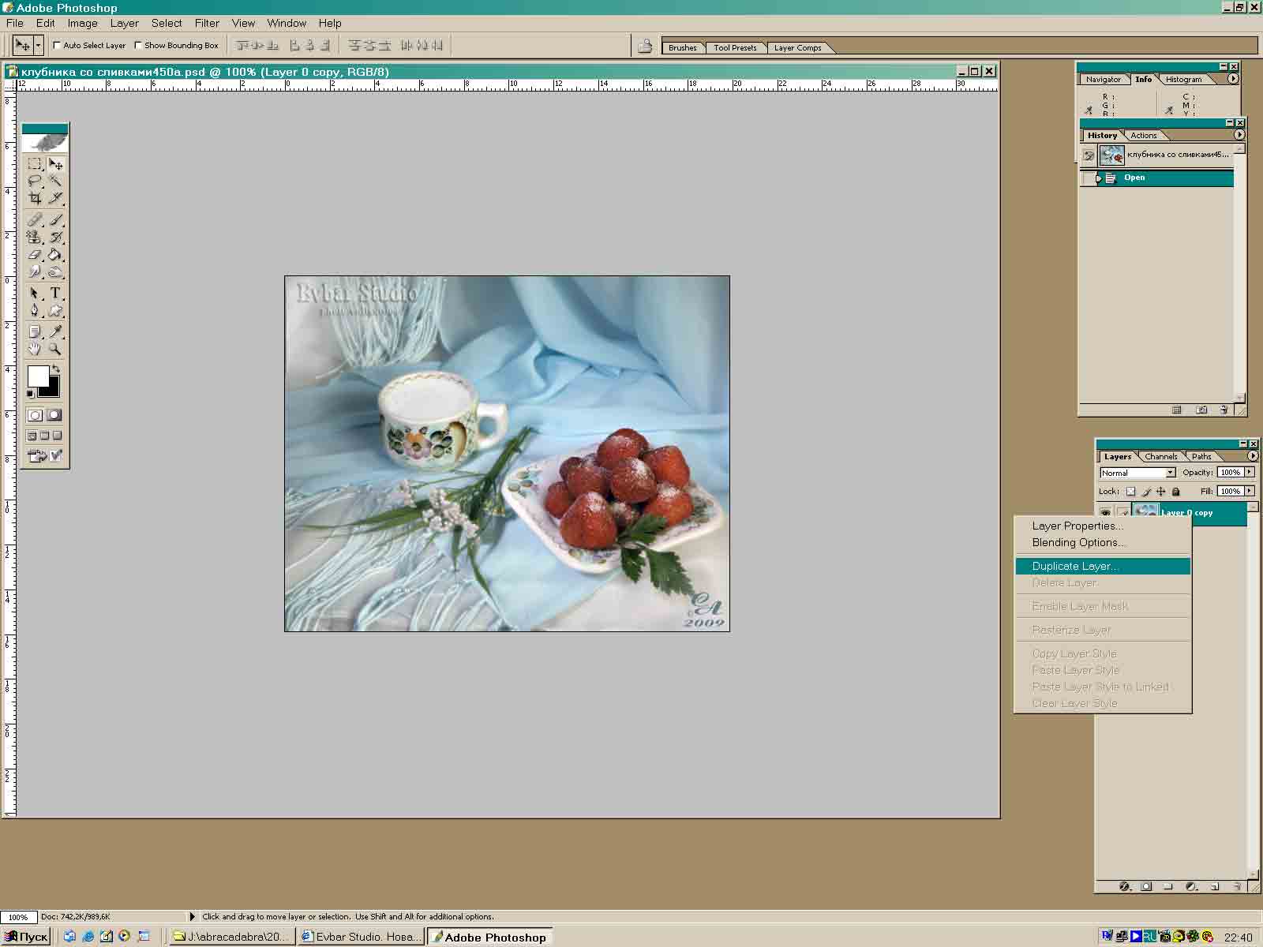Screen dimensions: 1263x947
Task: Pick the Hand tool
Action: point(35,349)
